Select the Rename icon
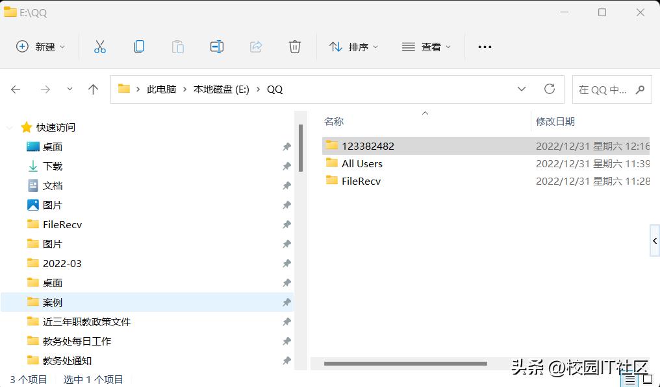The width and height of the screenshot is (660, 387). 216,46
